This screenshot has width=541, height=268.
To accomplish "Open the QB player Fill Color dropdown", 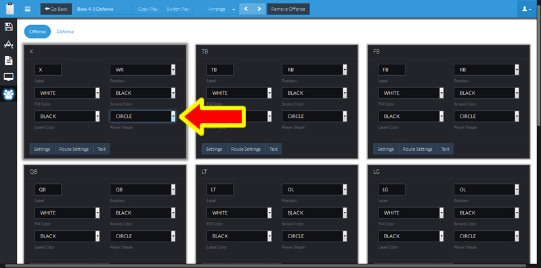I will tap(67, 213).
